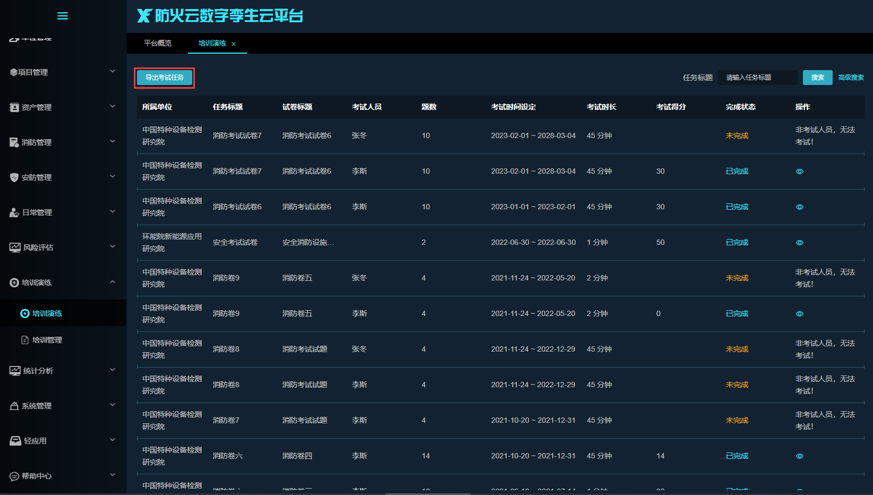Image resolution: width=873 pixels, height=495 pixels.
Task: Click 2021-11-24 ~ 2022-12-29 date for 张冬
Action: (533, 349)
